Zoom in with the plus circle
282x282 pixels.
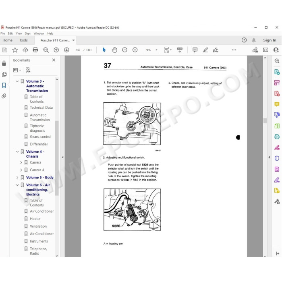click(135, 50)
